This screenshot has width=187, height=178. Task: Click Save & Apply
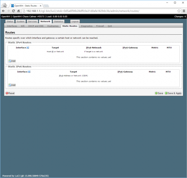coord(173,93)
